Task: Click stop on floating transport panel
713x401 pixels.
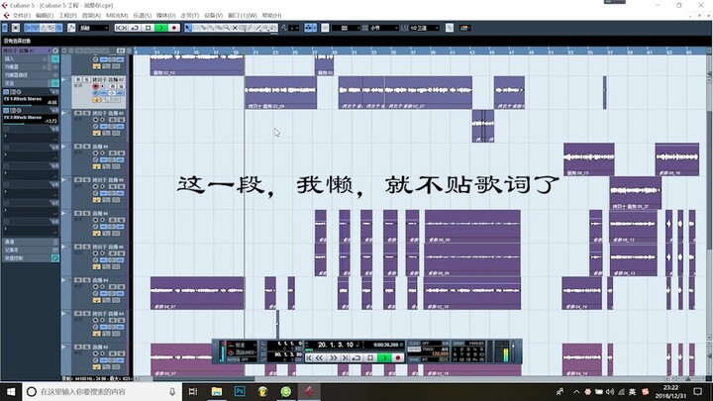Action: [x=370, y=357]
